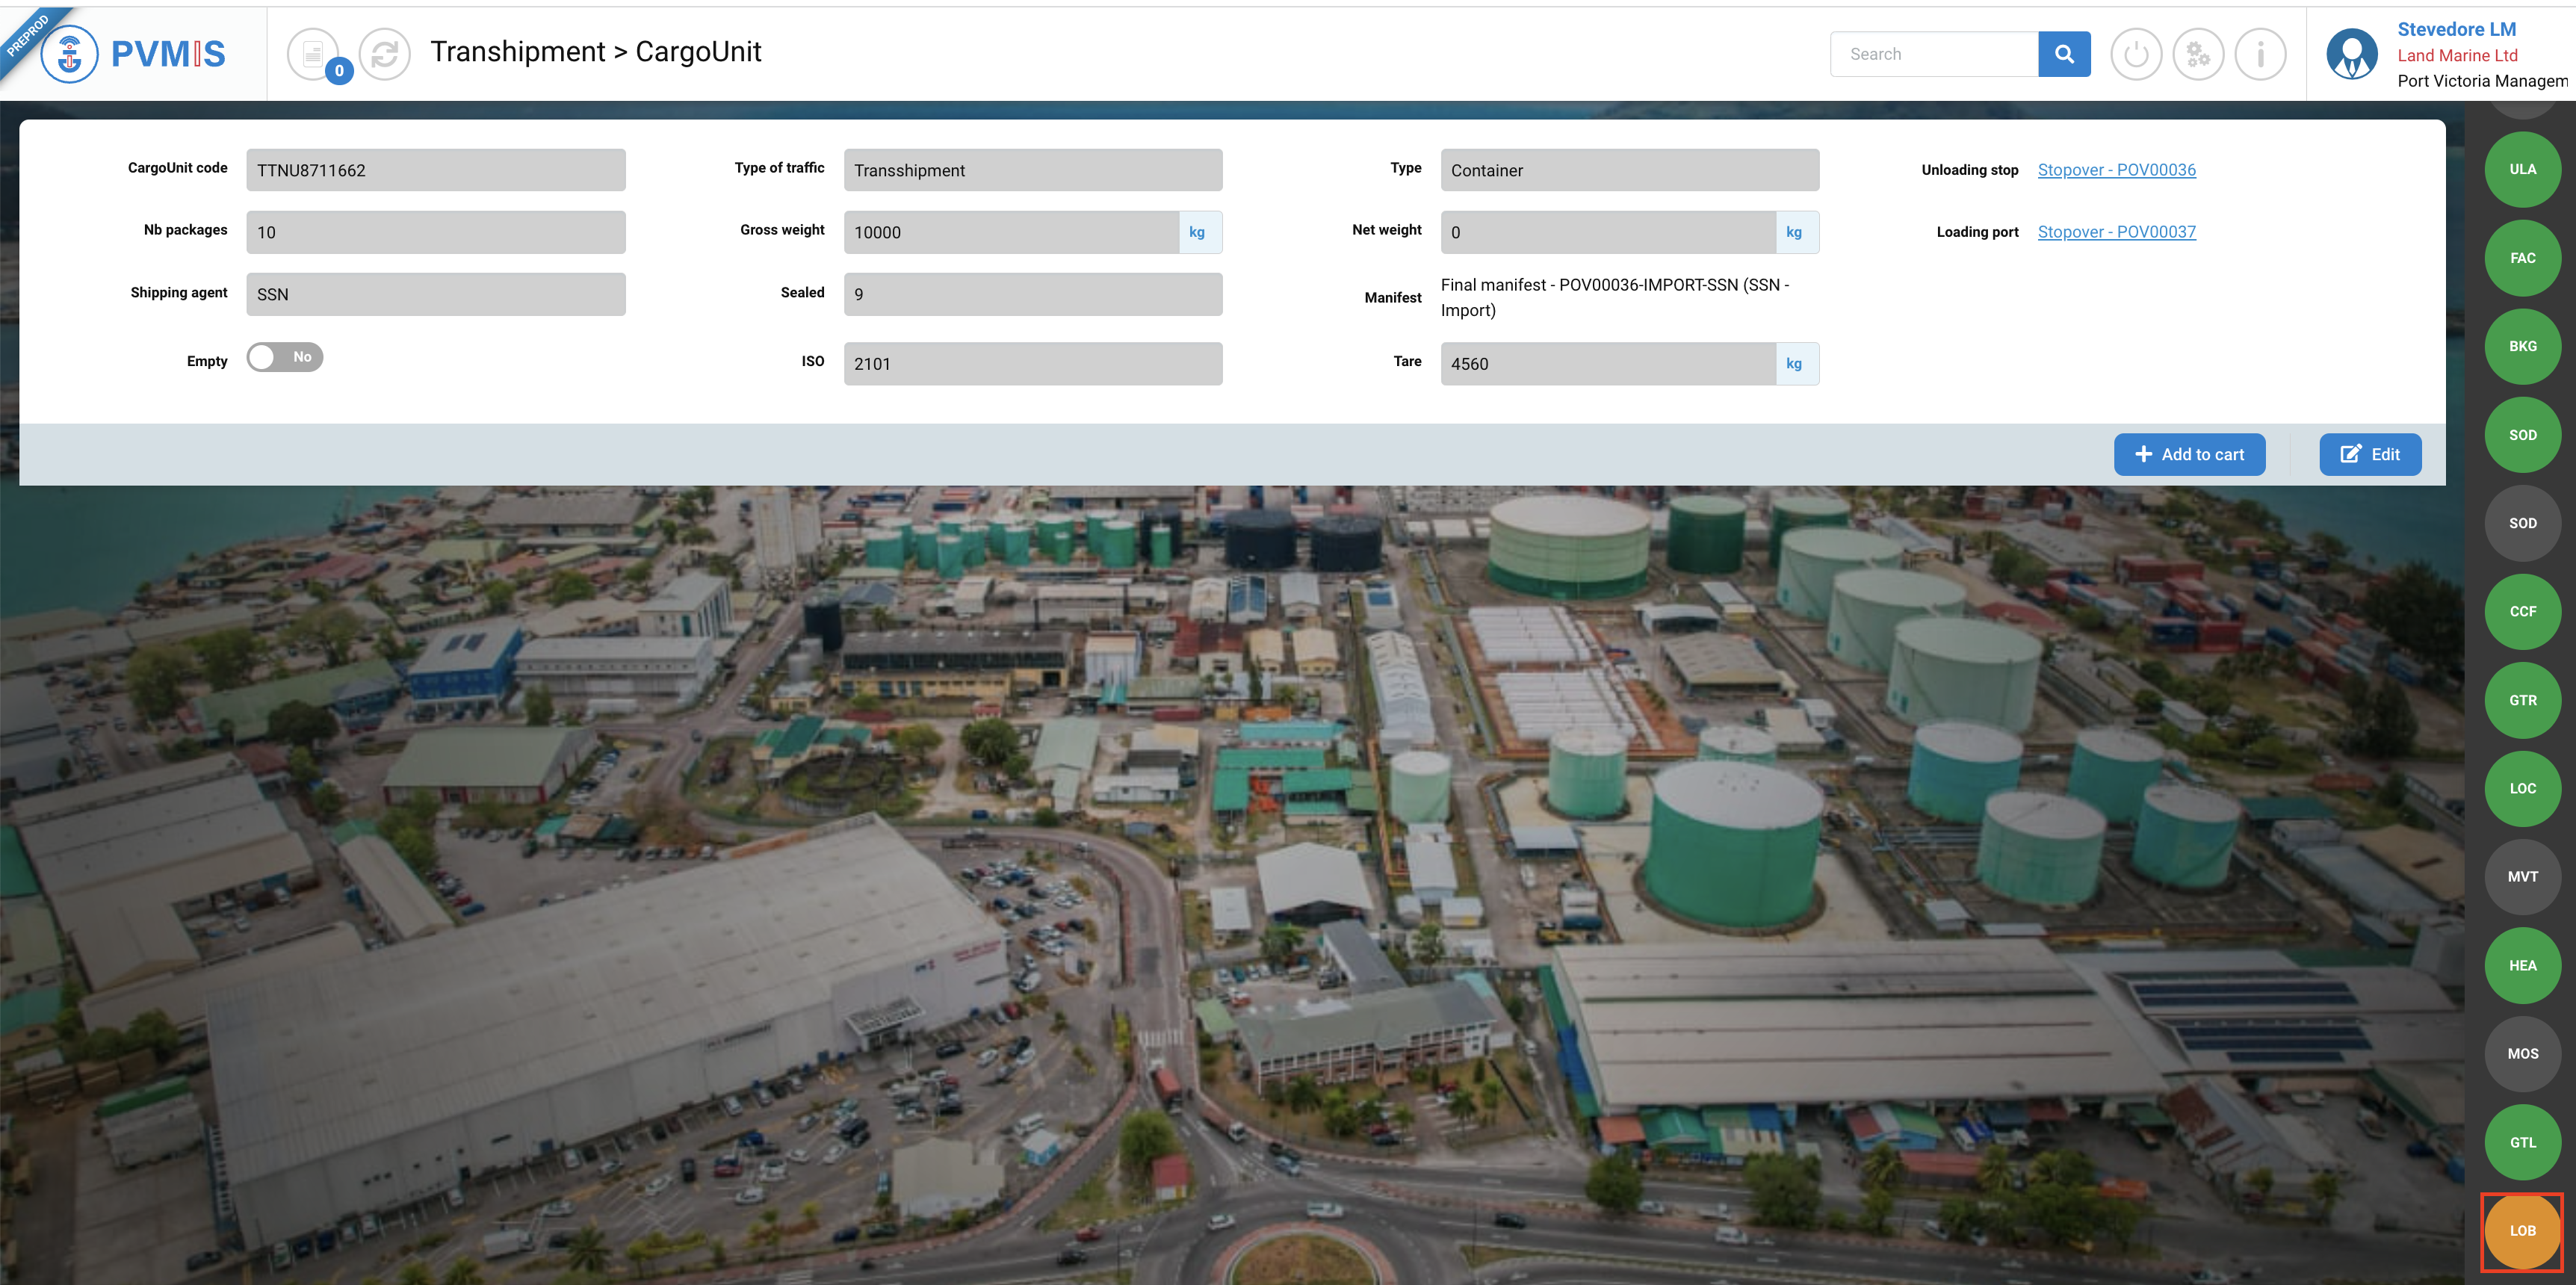This screenshot has width=2576, height=1285.
Task: Open Stopover - POV00036 unloading stop link
Action: coord(2116,170)
